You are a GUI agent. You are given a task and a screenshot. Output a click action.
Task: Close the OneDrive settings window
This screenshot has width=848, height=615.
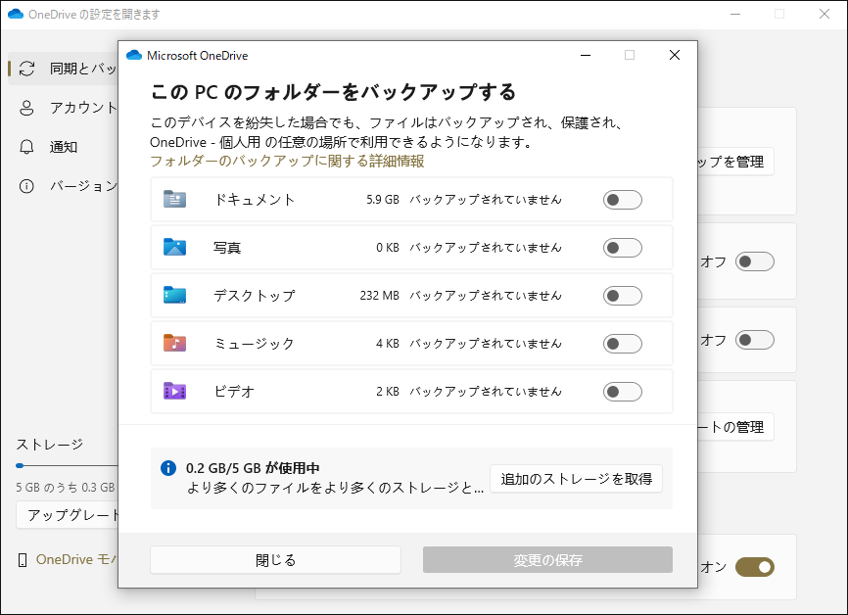click(x=824, y=14)
